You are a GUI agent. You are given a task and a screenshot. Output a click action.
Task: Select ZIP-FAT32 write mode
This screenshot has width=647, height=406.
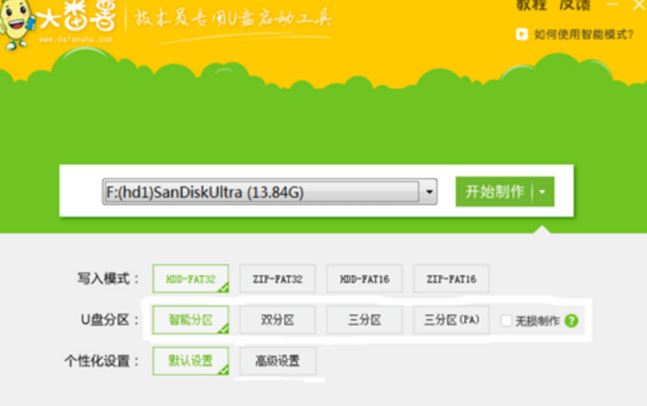click(x=278, y=279)
